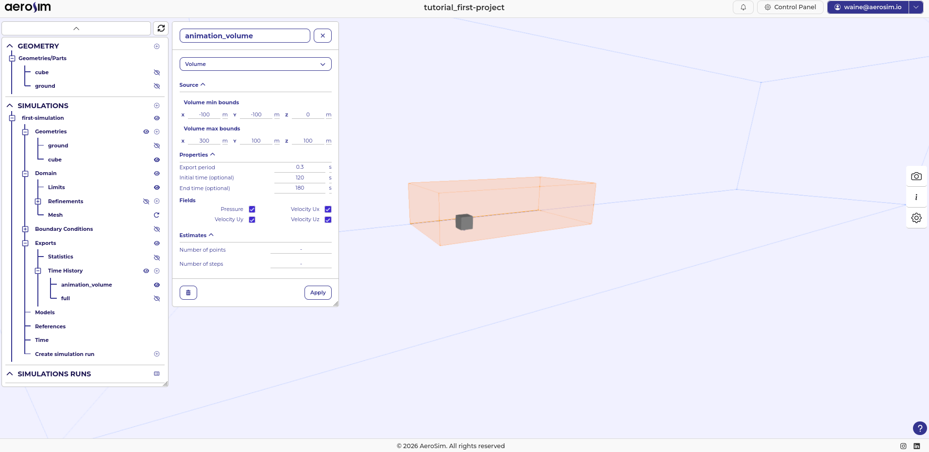Uncheck the Pressure field checkbox

(252, 209)
